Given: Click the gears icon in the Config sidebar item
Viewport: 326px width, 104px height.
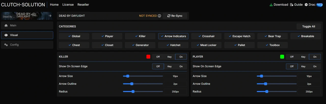Looking at the screenshot, I should pyautogui.click(x=6, y=45).
